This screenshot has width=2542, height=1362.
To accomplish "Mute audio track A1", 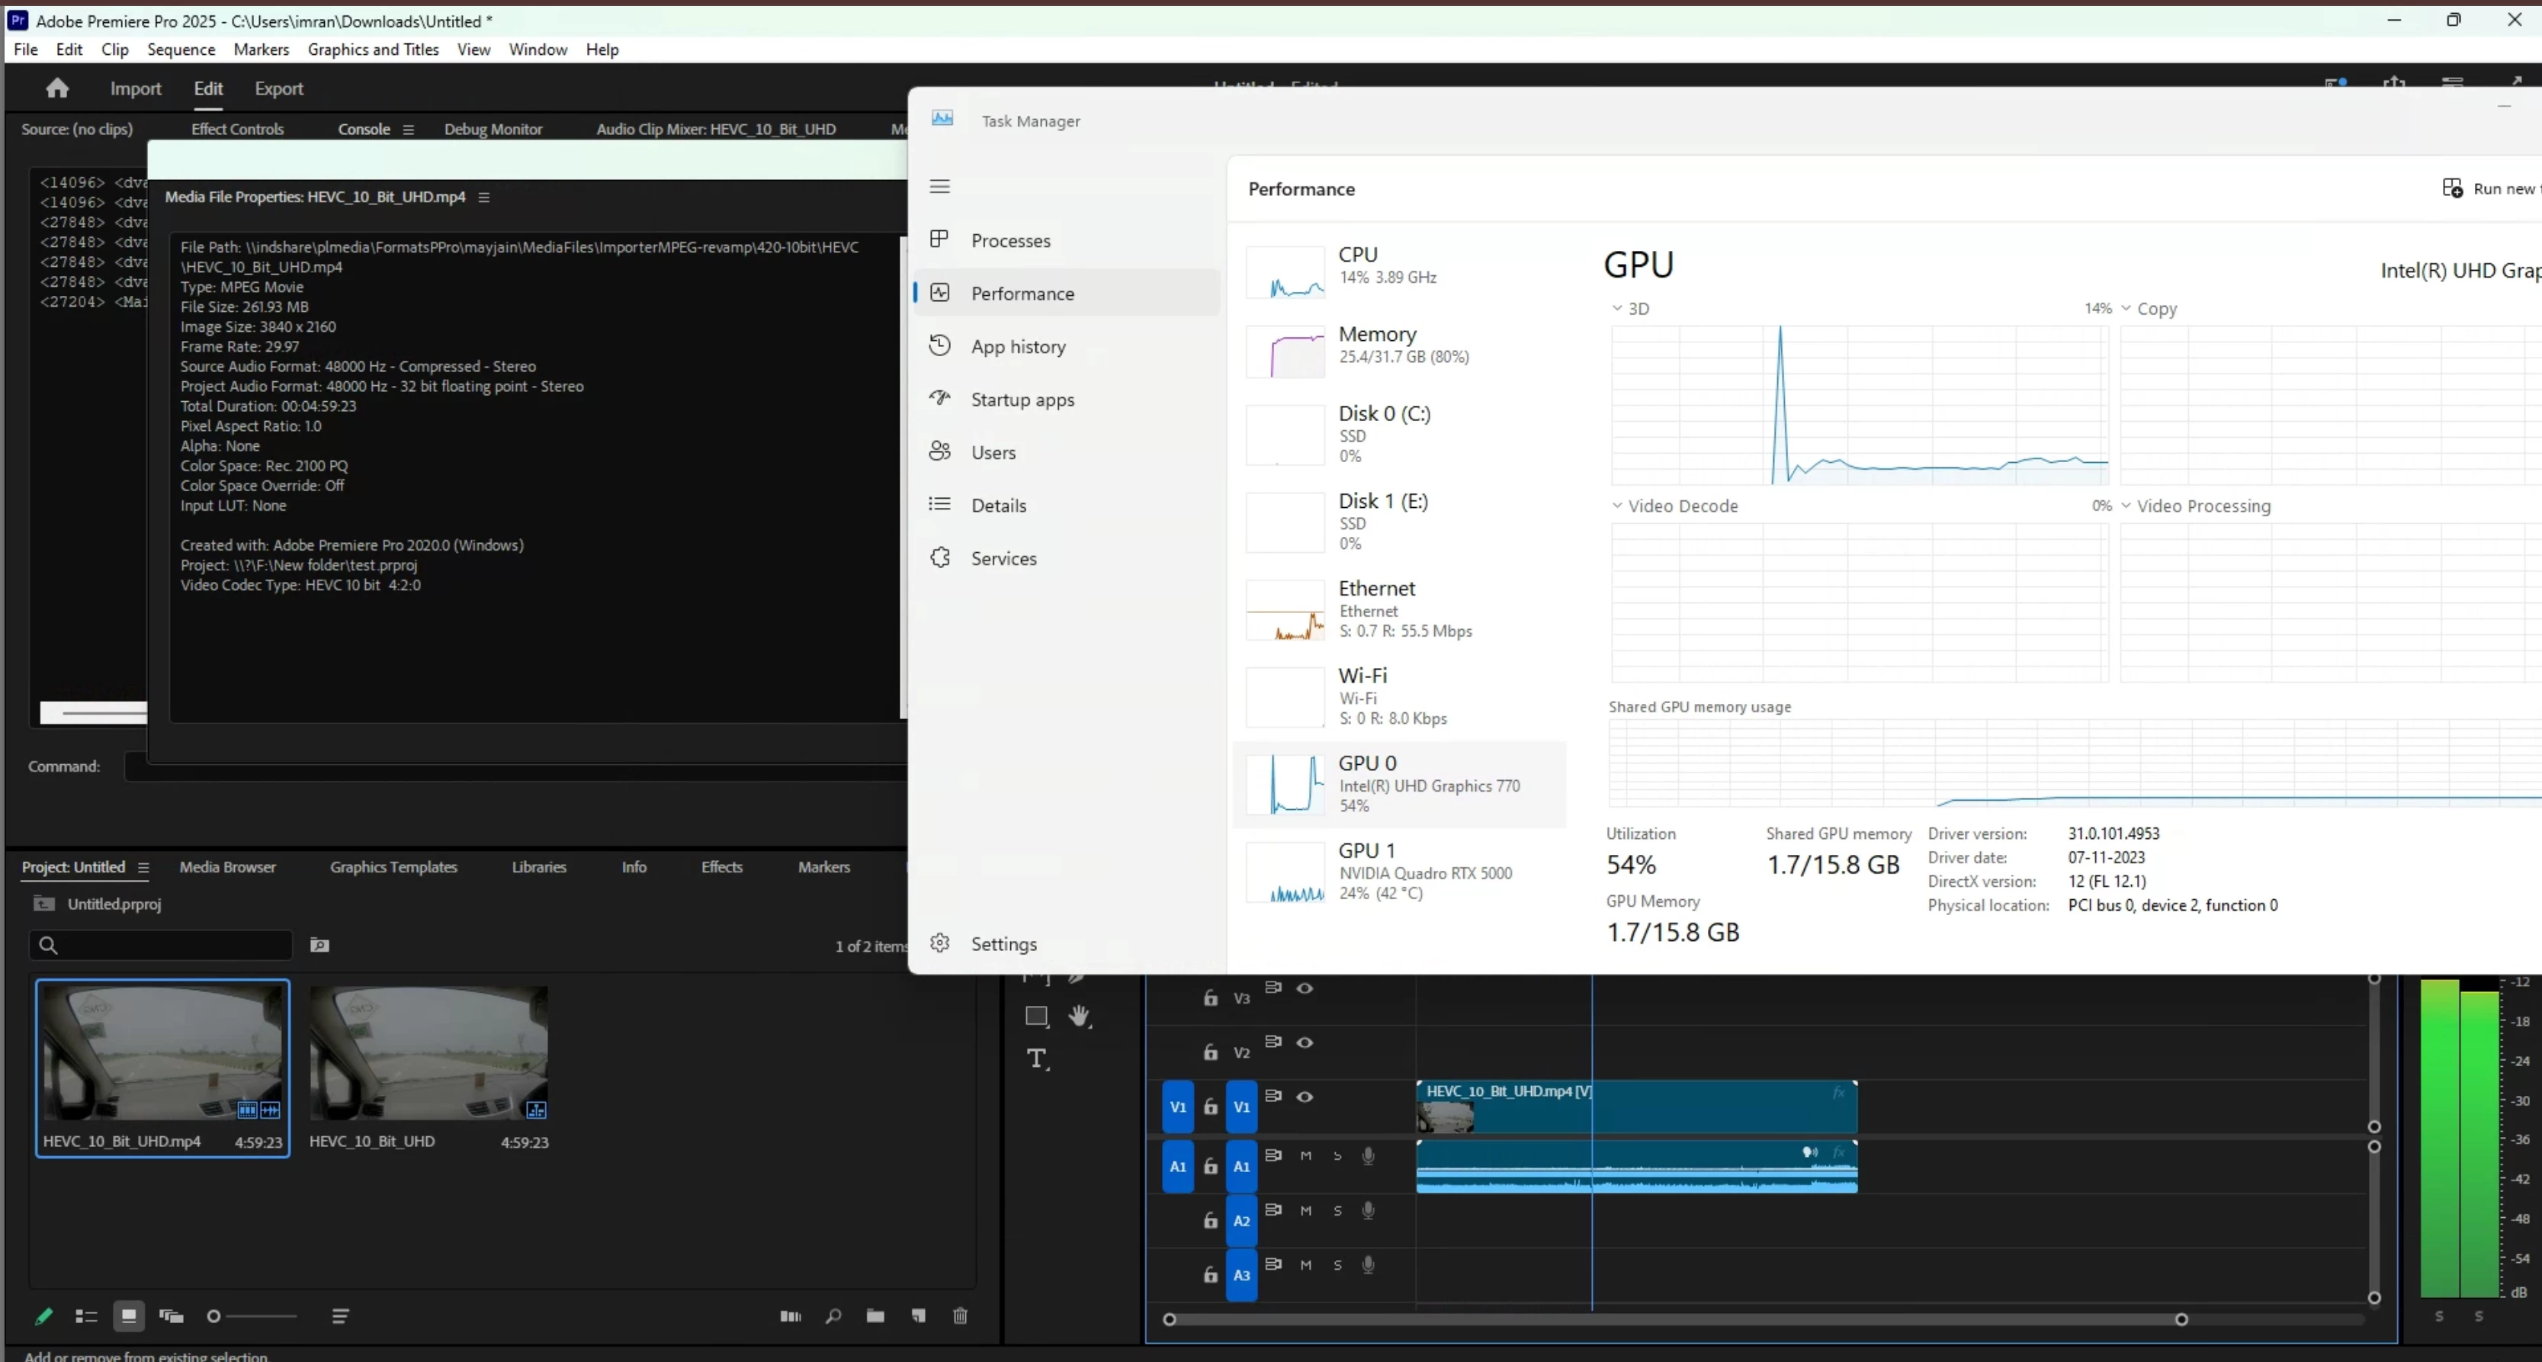I will [1305, 1156].
